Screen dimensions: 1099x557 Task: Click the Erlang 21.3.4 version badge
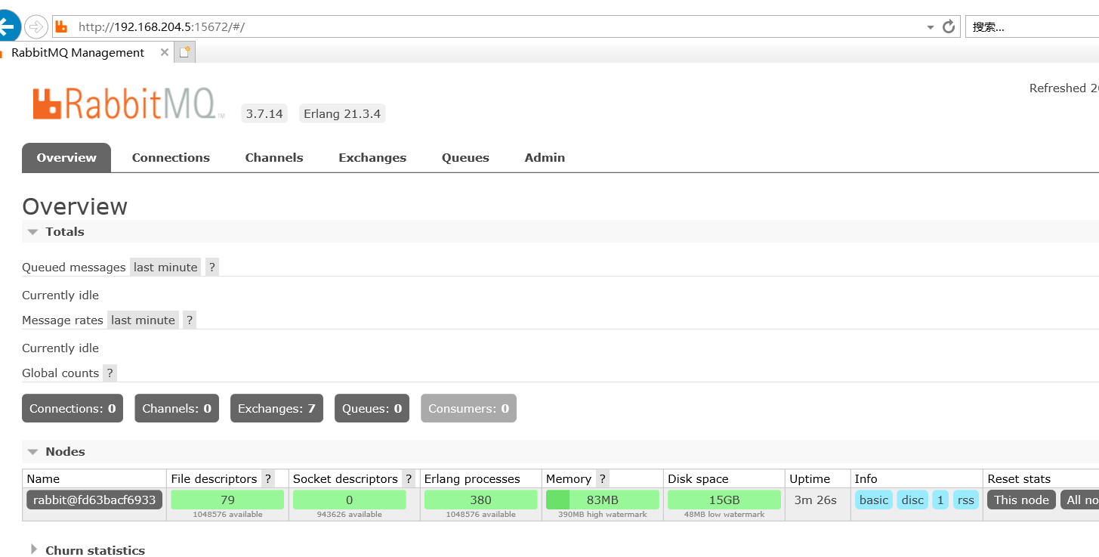click(x=342, y=113)
